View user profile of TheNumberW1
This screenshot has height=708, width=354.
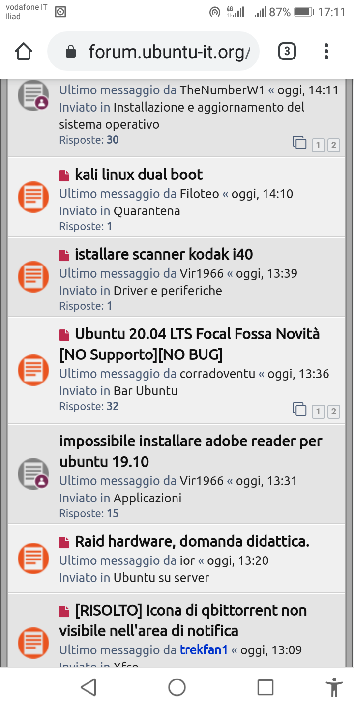tap(222, 90)
